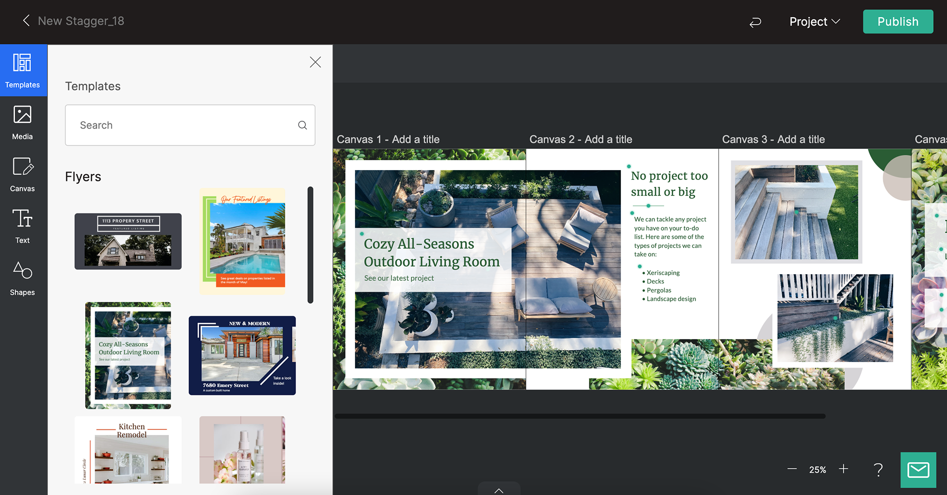Close the Templates panel
947x495 pixels.
315,62
